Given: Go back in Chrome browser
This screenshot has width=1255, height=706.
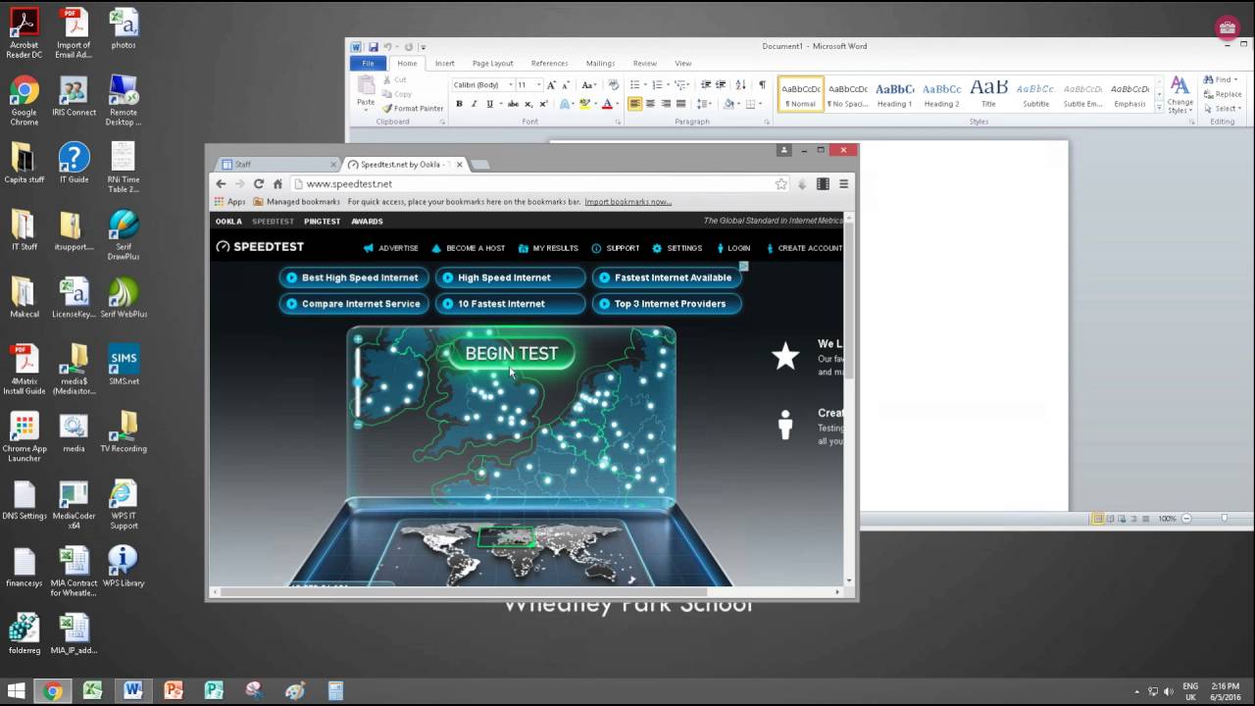Looking at the screenshot, I should tap(222, 183).
